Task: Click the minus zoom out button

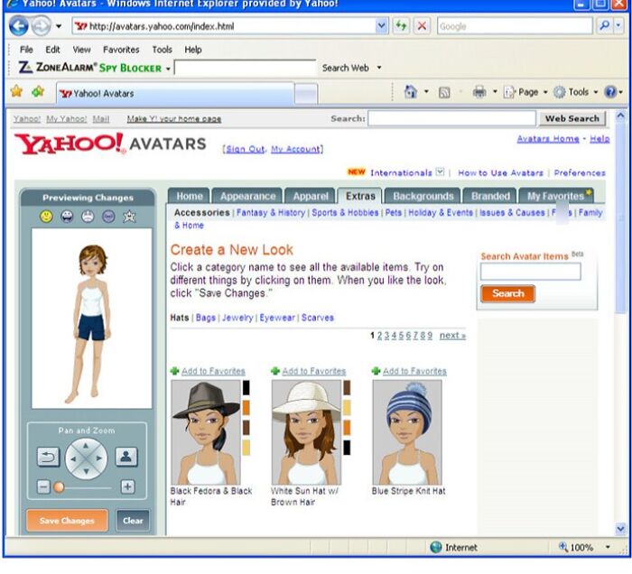Action: tap(43, 486)
